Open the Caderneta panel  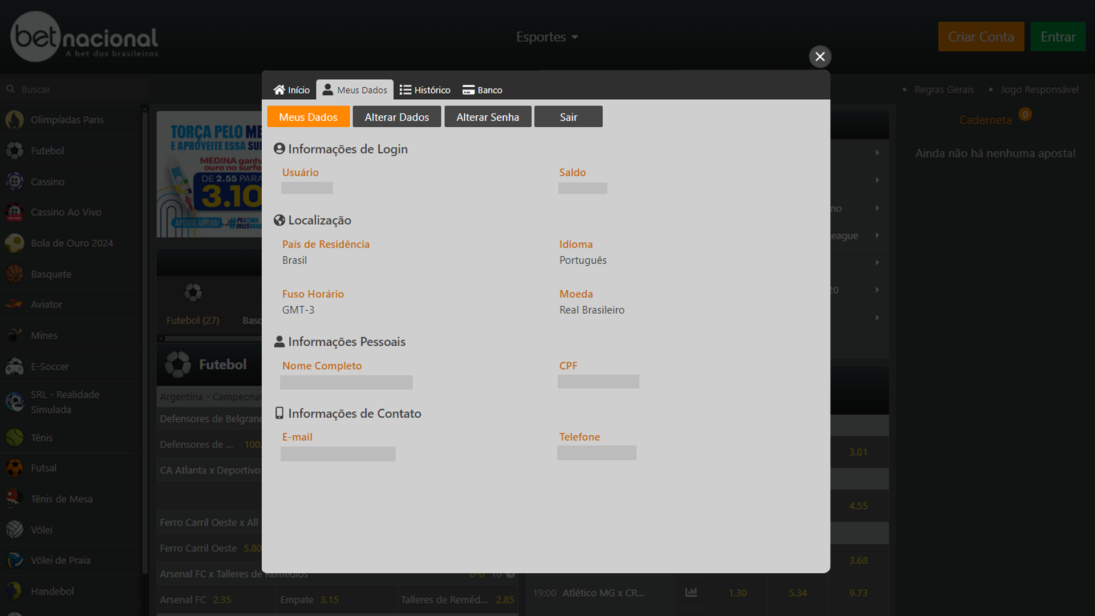985,120
